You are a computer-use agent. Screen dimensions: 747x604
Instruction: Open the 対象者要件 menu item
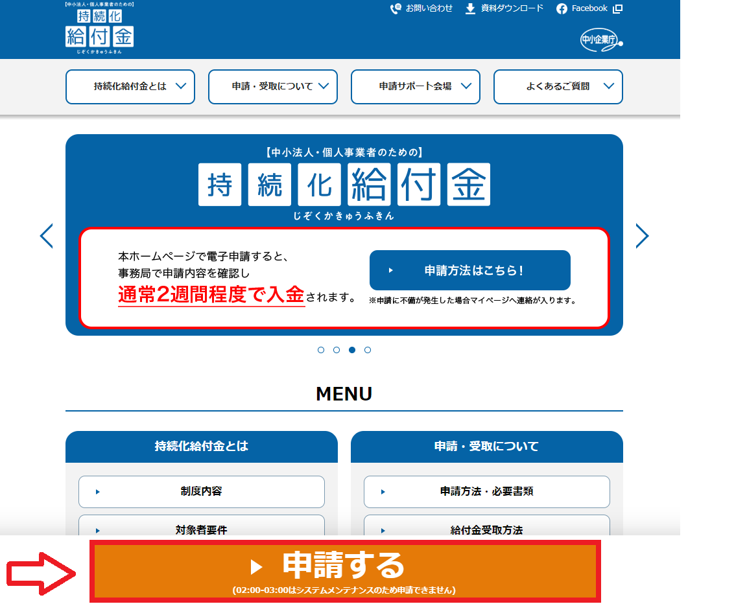[x=202, y=526]
